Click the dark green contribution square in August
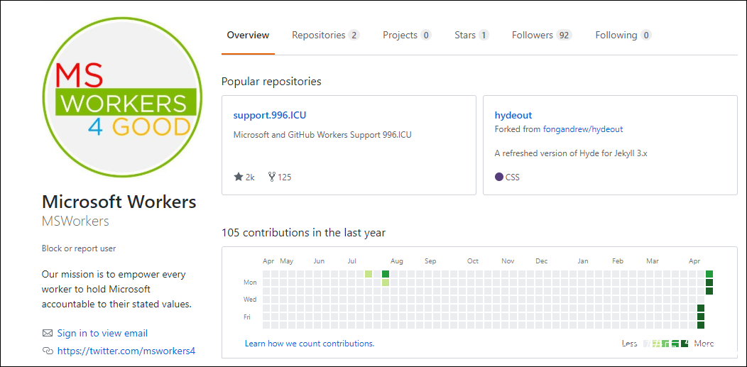This screenshot has width=747, height=367. (x=386, y=274)
